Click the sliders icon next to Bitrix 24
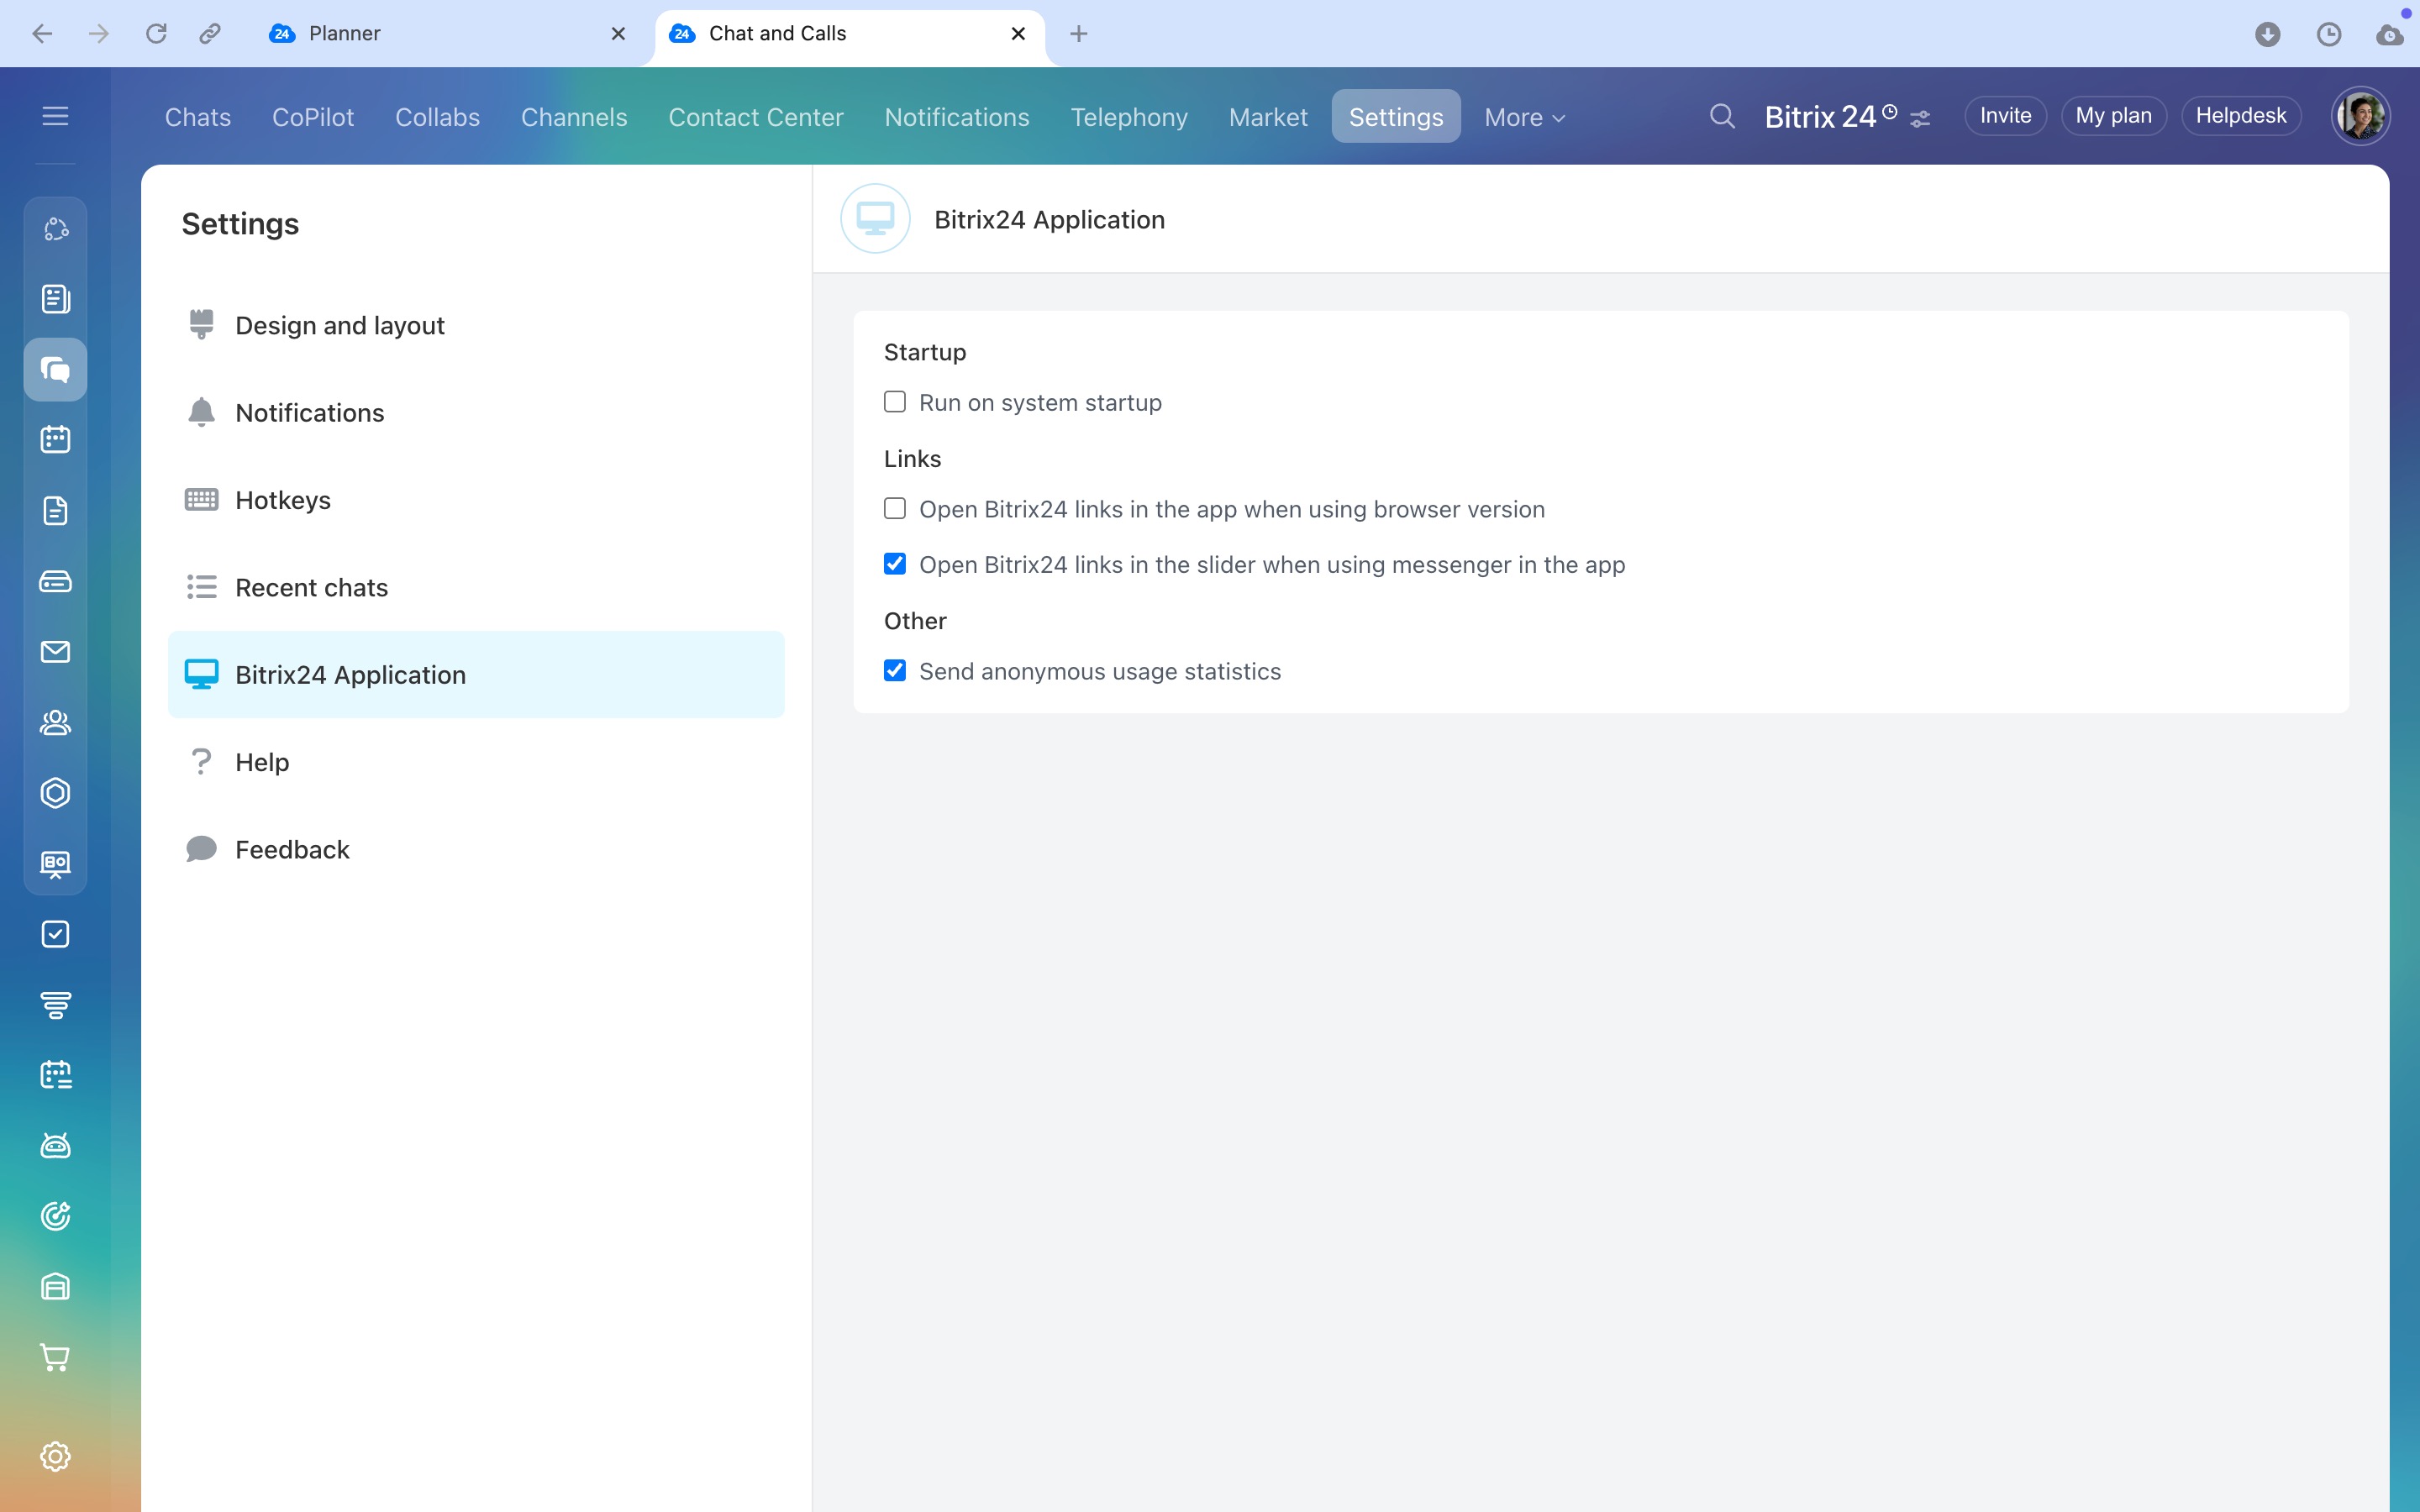The width and height of the screenshot is (2420, 1512). click(1920, 120)
